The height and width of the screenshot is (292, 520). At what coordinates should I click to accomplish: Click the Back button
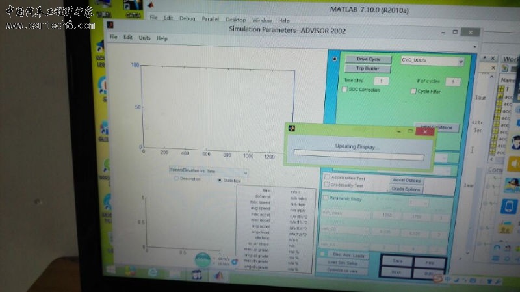[x=396, y=272]
